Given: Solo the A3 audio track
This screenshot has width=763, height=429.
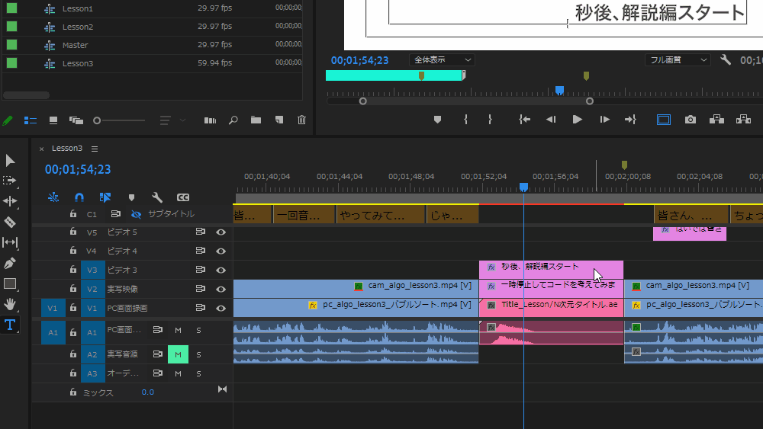Looking at the screenshot, I should pos(198,373).
